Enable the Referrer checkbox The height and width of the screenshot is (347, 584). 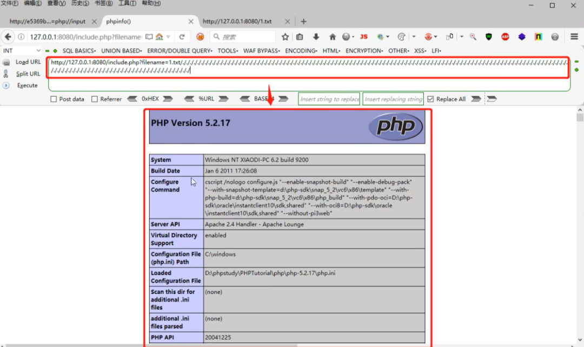coord(95,99)
